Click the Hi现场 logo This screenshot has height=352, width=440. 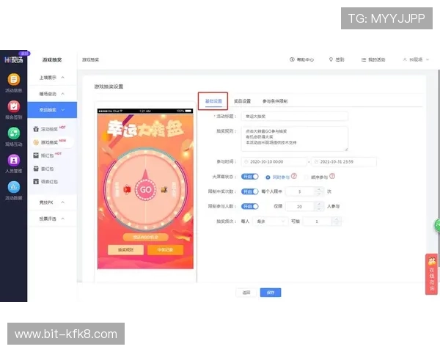click(14, 59)
